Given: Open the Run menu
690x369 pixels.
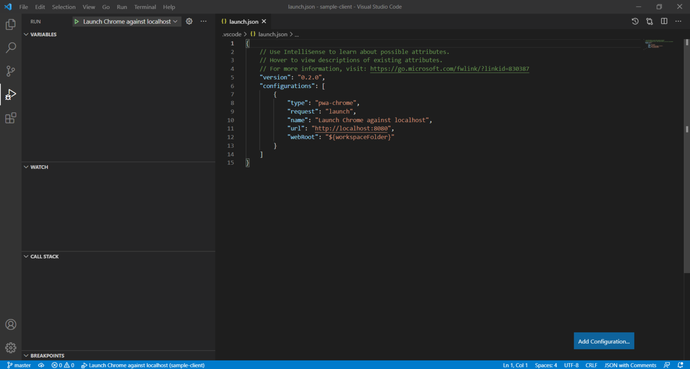Looking at the screenshot, I should pos(122,7).
